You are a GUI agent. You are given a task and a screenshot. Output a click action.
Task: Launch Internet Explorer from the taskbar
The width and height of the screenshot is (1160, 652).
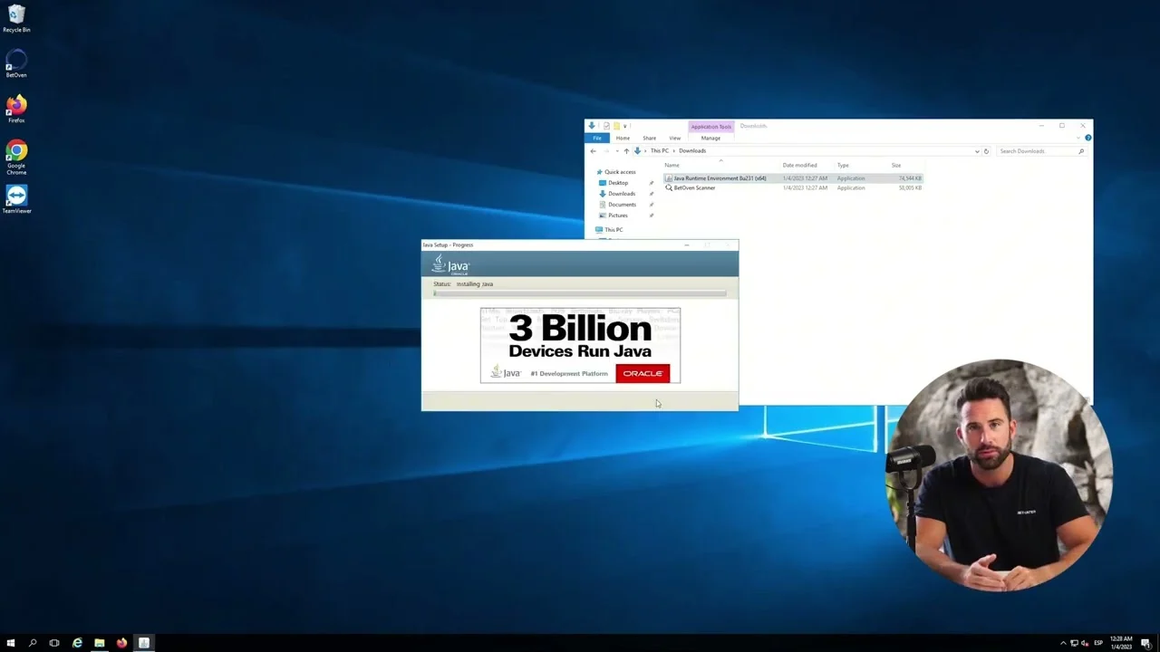pos(77,643)
